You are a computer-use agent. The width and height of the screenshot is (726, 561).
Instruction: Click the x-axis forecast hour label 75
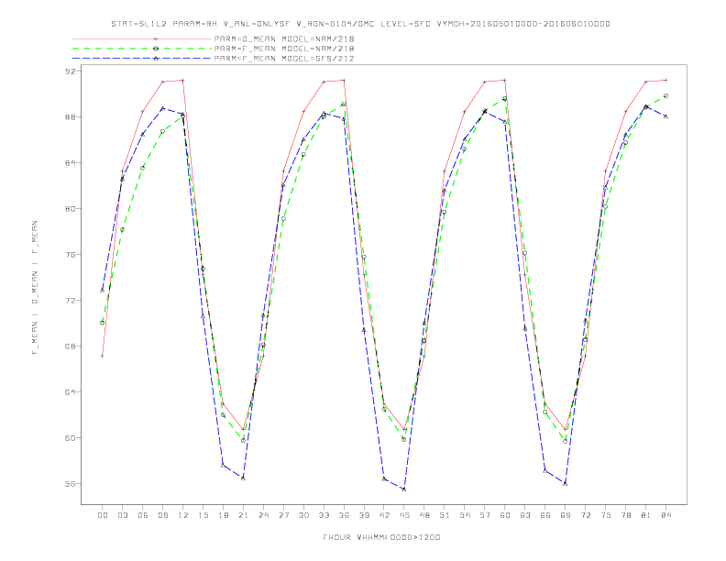point(606,515)
